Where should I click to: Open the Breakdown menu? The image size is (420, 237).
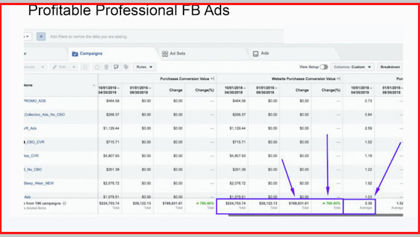click(390, 67)
